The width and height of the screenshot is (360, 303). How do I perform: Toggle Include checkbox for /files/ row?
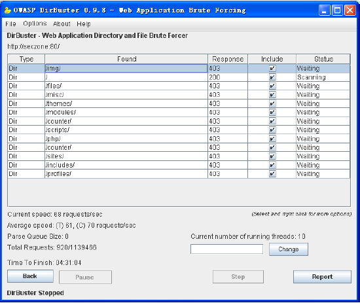coord(272,86)
